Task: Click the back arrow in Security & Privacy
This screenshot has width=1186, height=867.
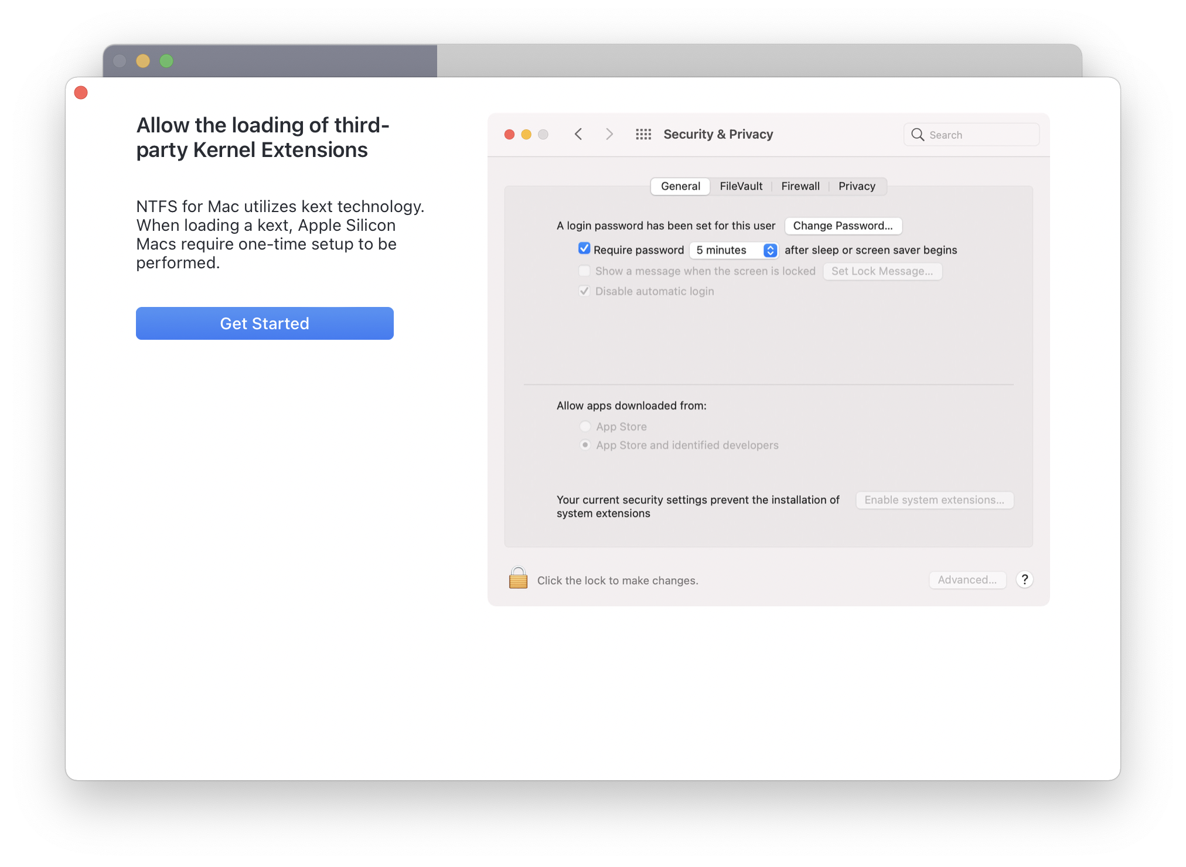Action: pyautogui.click(x=578, y=134)
